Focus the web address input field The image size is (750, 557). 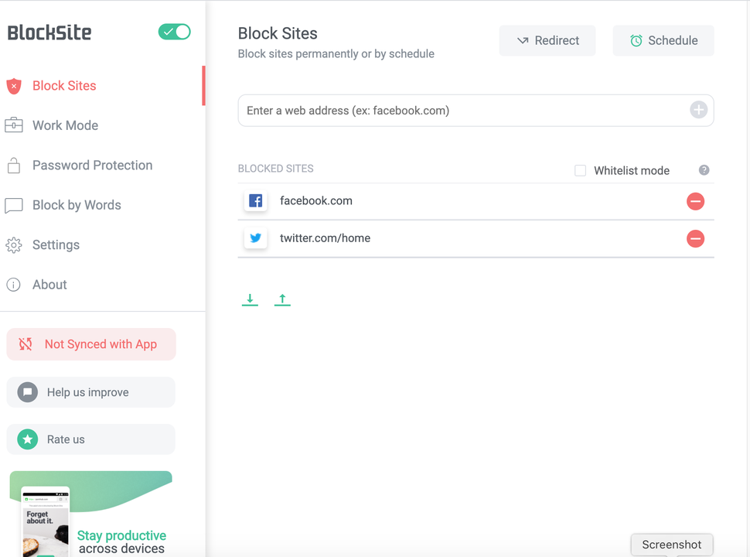[476, 111]
